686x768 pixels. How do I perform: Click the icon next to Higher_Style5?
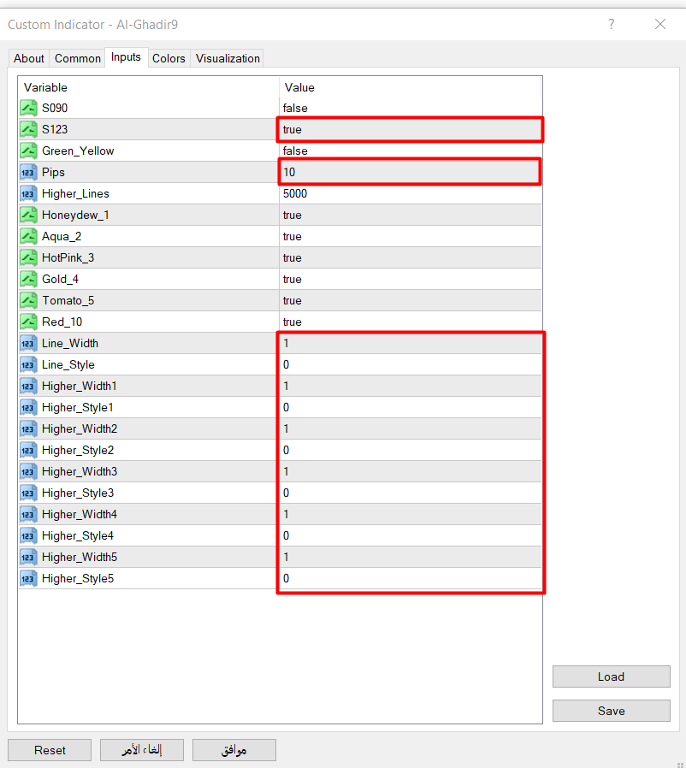pos(28,578)
